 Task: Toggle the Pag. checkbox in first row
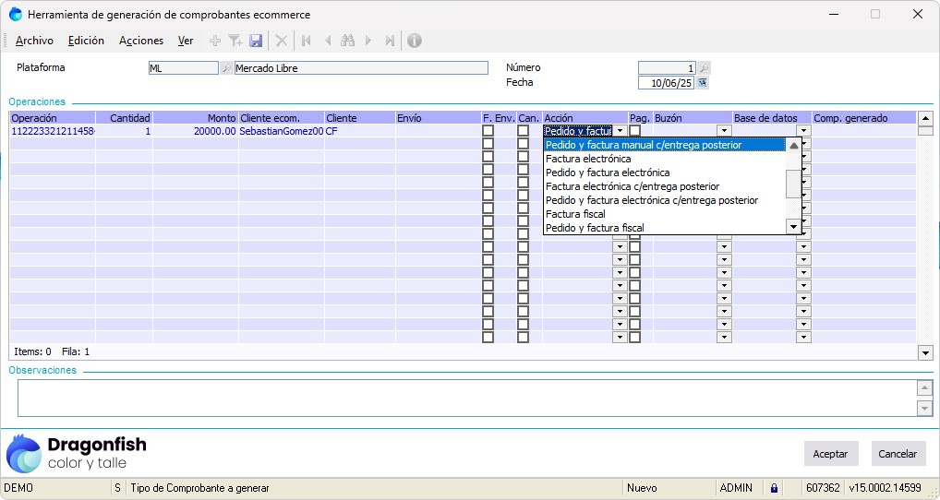click(635, 131)
